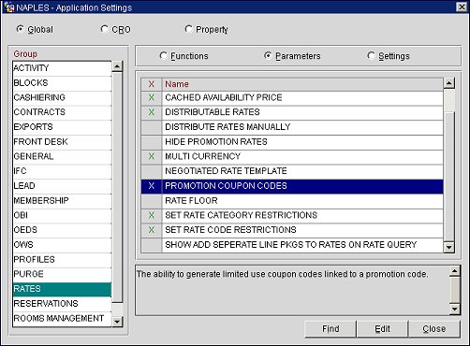The width and height of the screenshot is (470, 346).
Task: Toggle the empty check cell for RATE FLOOR
Action: coord(152,201)
